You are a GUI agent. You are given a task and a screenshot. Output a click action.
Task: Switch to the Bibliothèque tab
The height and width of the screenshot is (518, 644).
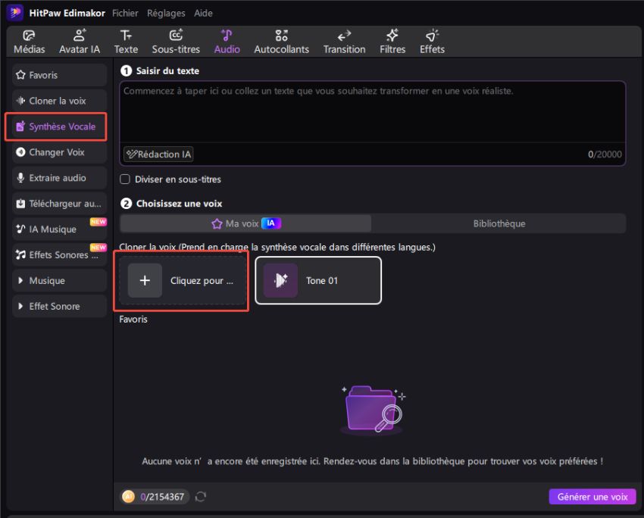coord(499,223)
